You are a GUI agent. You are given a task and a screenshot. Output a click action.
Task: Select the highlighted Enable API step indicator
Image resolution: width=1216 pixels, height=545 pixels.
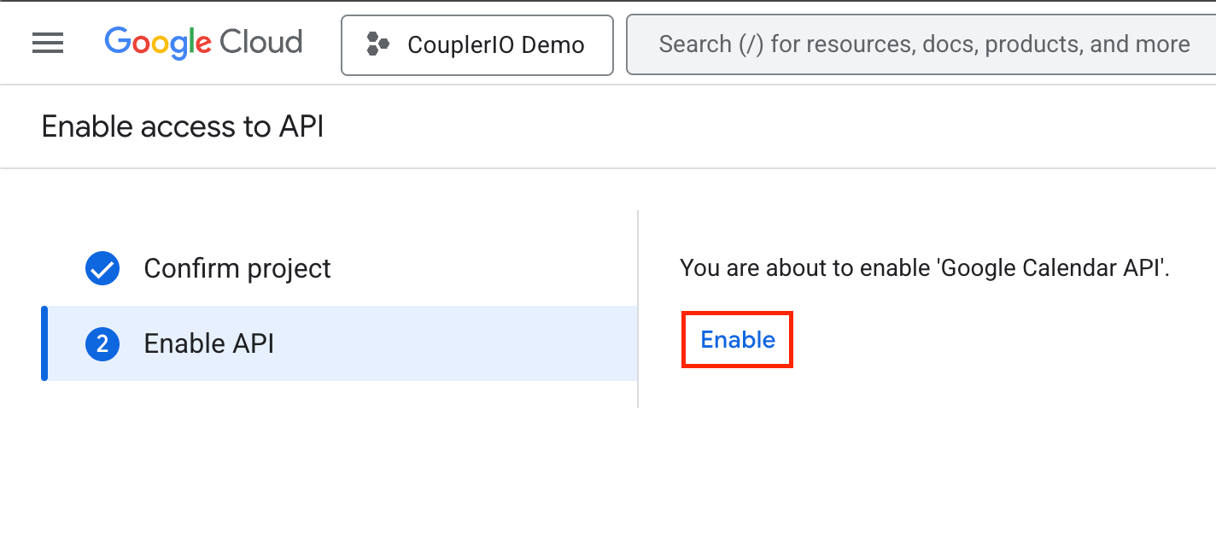pos(102,343)
